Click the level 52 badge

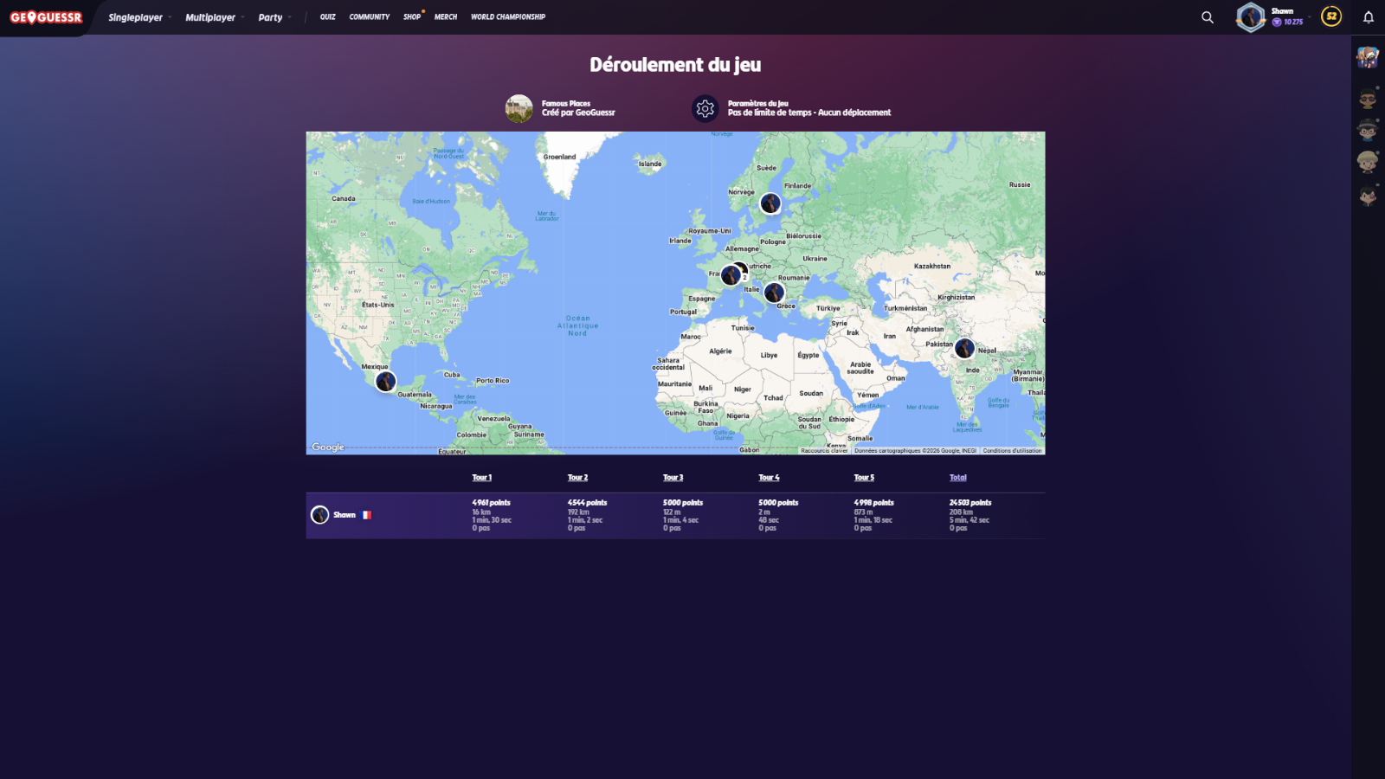tap(1331, 16)
